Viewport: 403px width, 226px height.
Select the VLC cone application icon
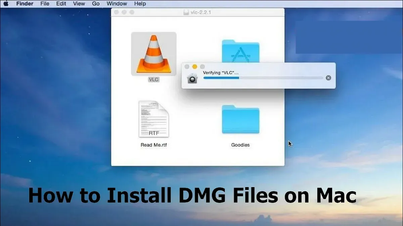pyautogui.click(x=153, y=54)
